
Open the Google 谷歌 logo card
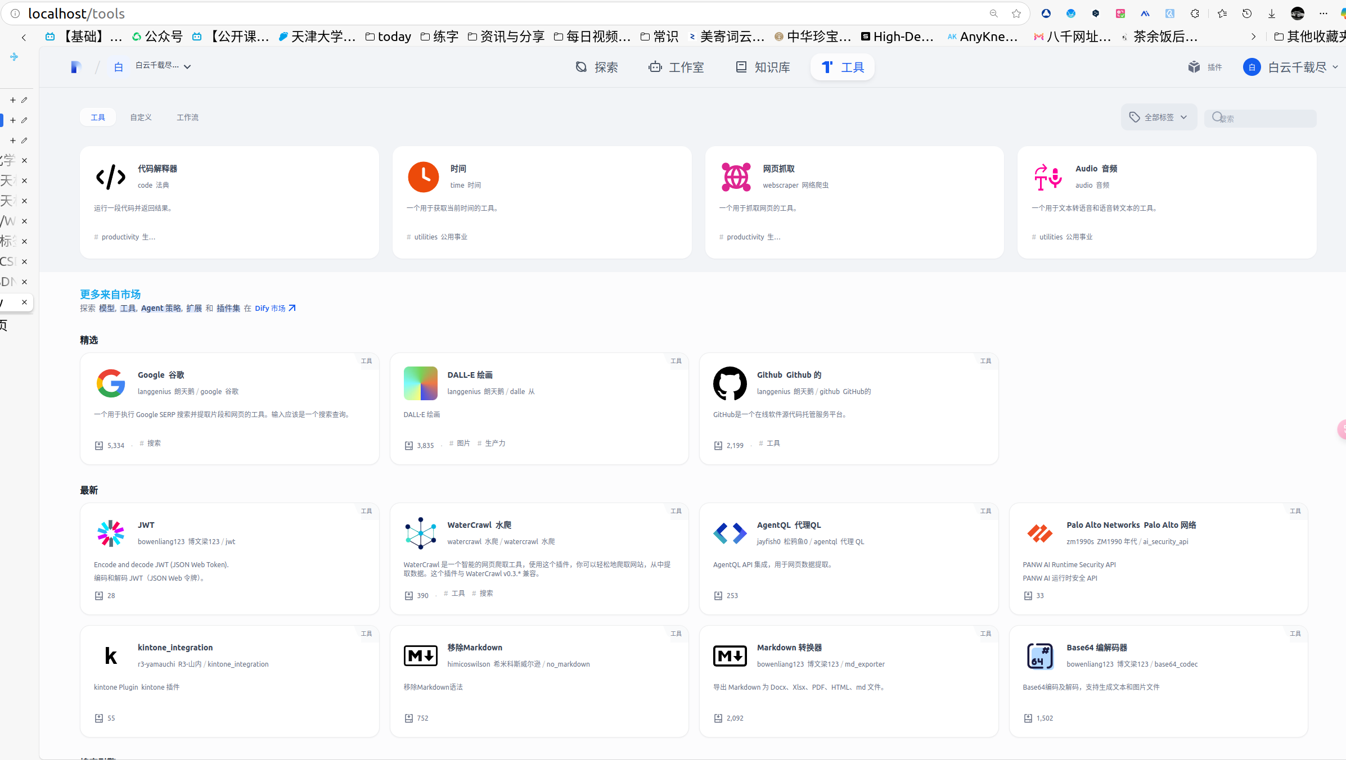[x=110, y=383]
